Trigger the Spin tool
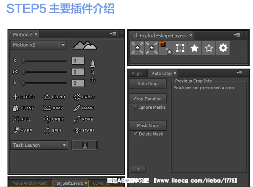Screen dimensions: 253x187 [x=53, y=130]
